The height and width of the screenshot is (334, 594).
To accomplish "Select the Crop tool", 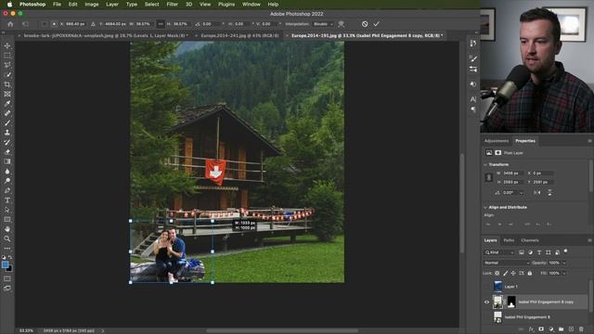I will 7,84.
